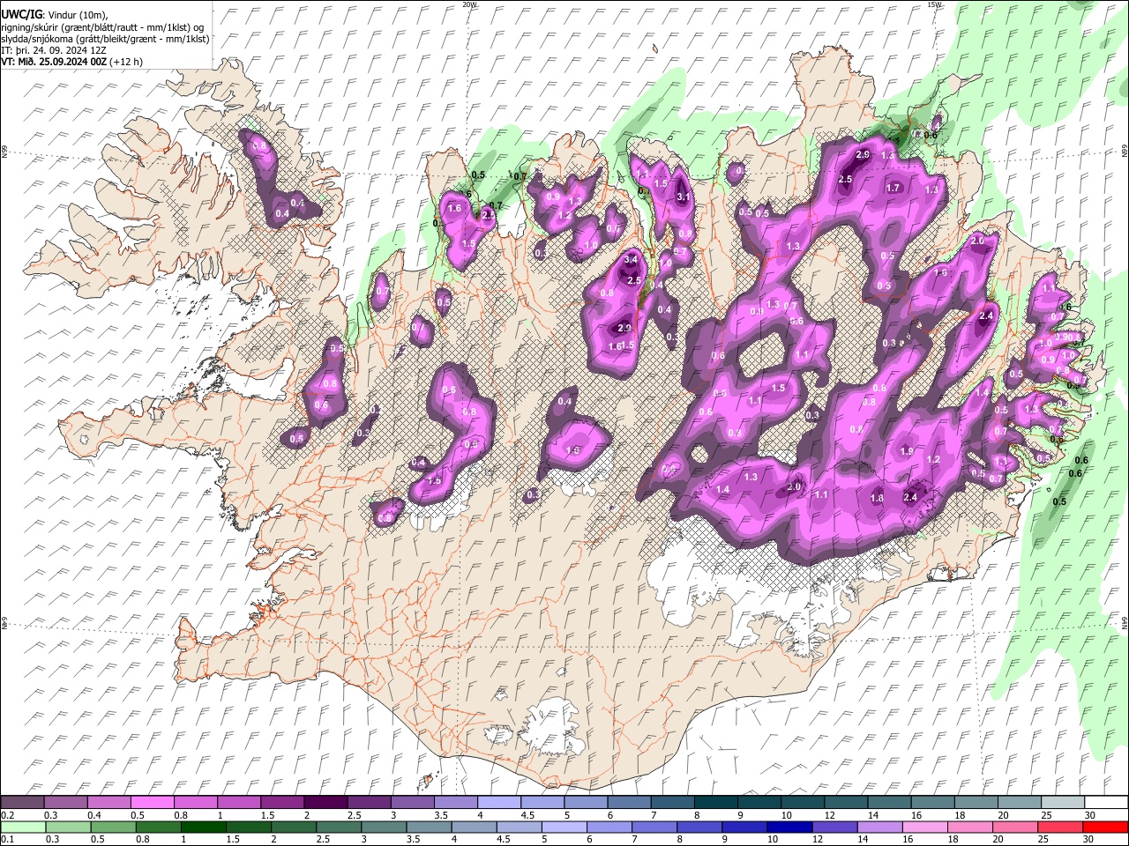Viewport: 1129px width, 846px height.
Task: Select the 0.3–0.4 swatch in the snow scale
Action: point(66,803)
